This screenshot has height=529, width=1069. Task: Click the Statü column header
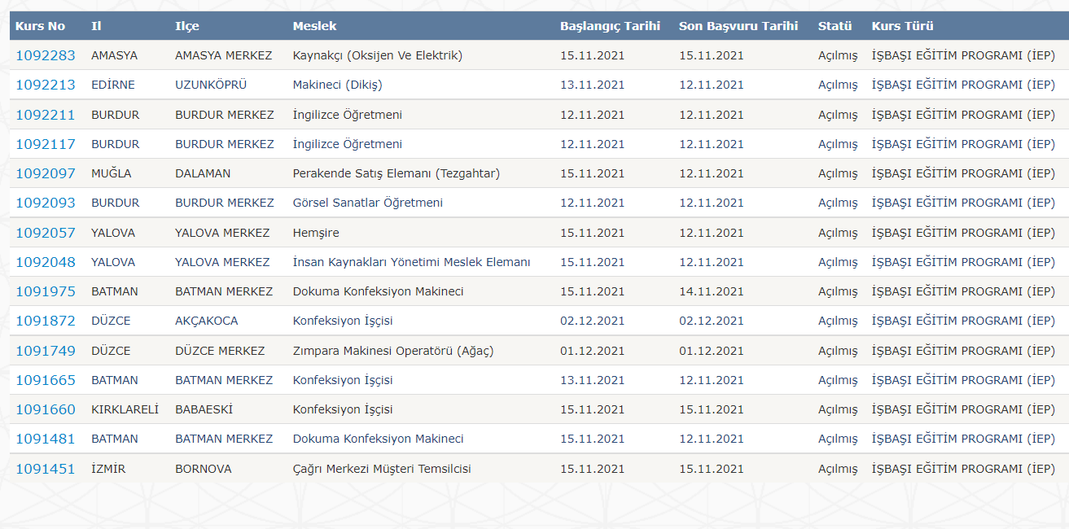(834, 25)
